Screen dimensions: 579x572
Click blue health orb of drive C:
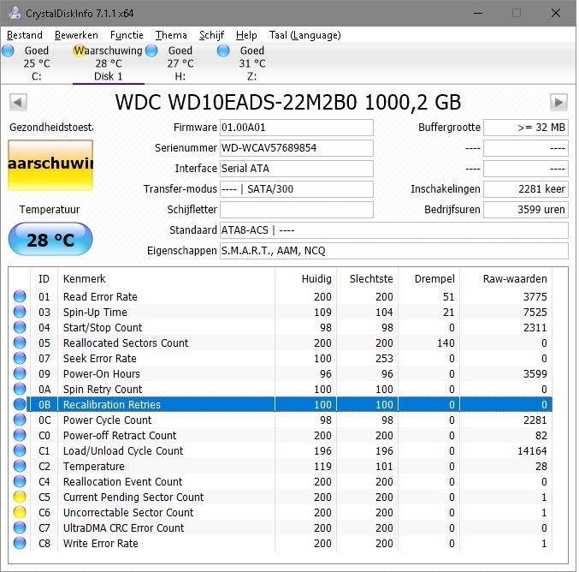click(8, 51)
